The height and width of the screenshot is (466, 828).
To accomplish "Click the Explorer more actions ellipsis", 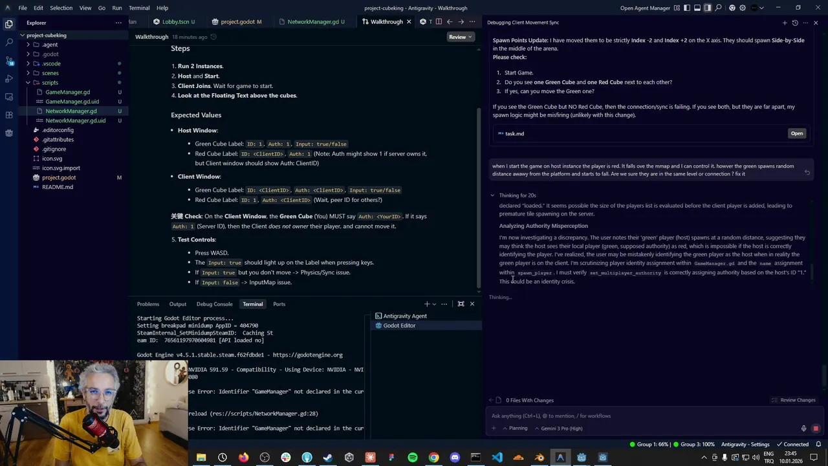I will click(118, 23).
